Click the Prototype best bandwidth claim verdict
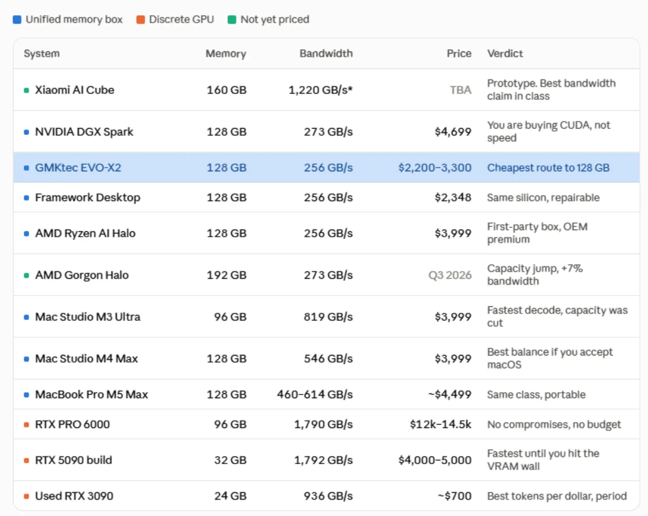 pos(551,90)
